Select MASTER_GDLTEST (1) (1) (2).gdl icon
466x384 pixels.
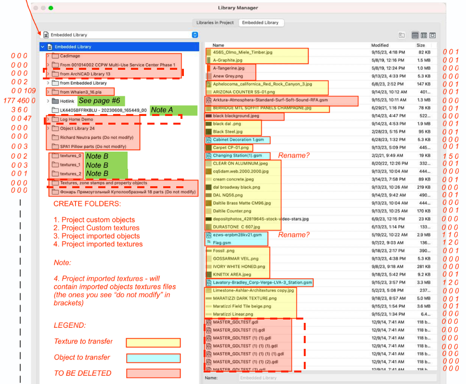click(208, 362)
